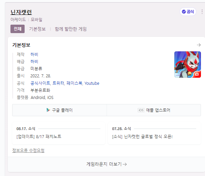The width and height of the screenshot is (205, 176).
Task: Open the 기본정보 section heading
Action: coord(21,45)
